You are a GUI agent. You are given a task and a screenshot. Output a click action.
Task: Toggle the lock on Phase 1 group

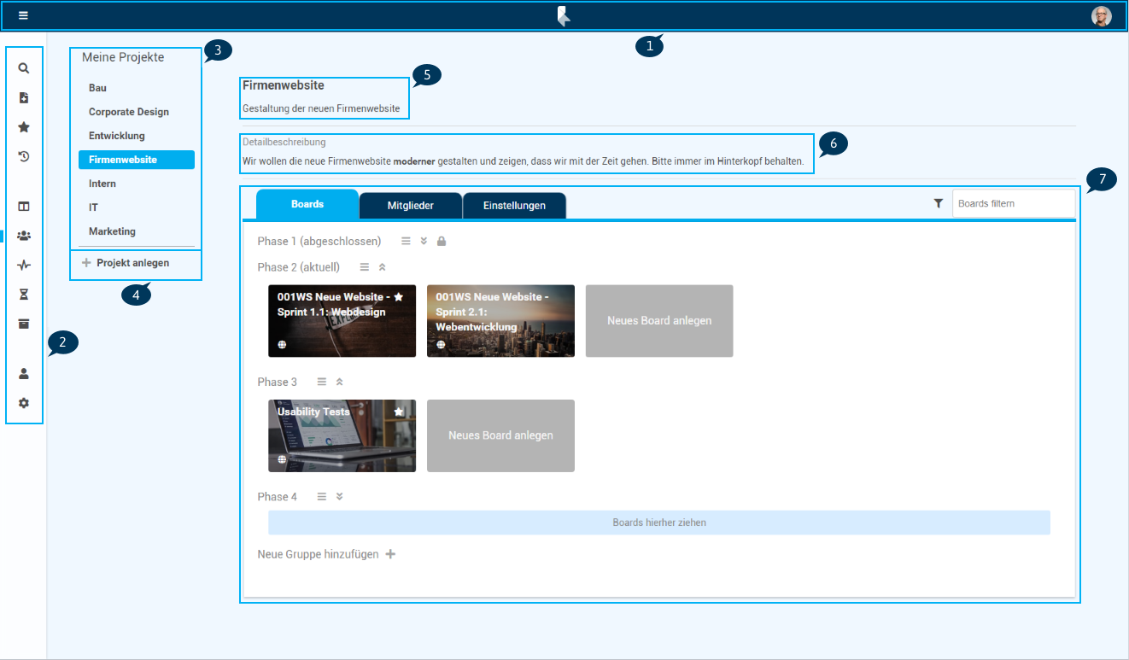(x=442, y=242)
